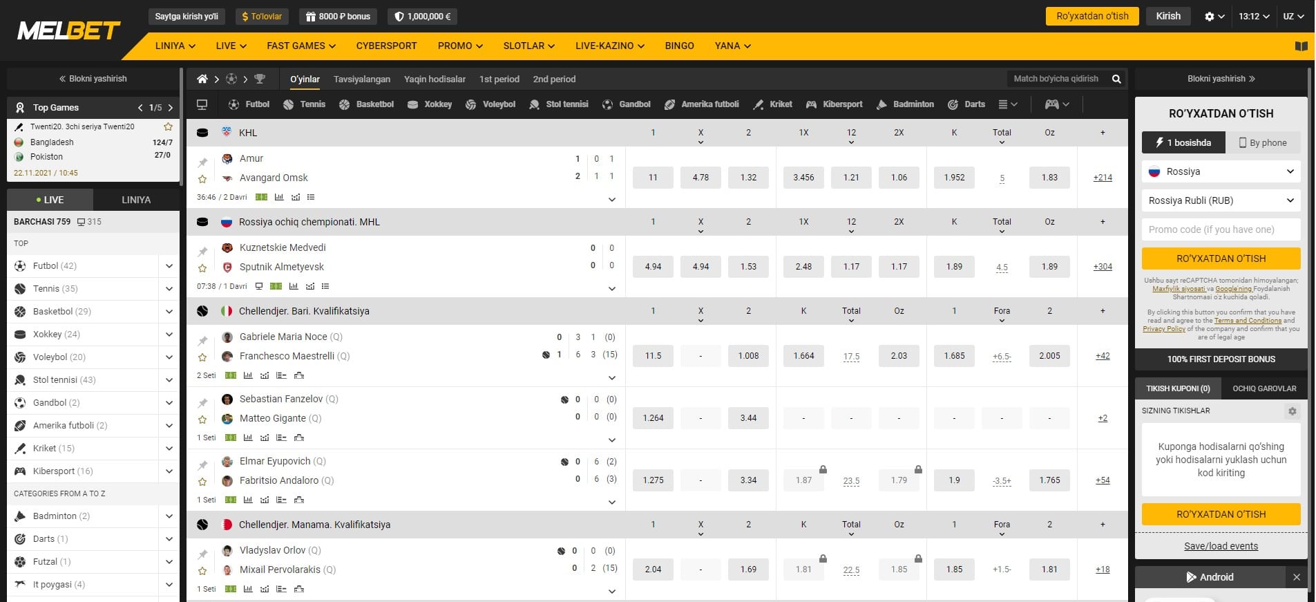The width and height of the screenshot is (1316, 602).
Task: Expand the Futbol (42) category in sidebar
Action: pyautogui.click(x=169, y=266)
